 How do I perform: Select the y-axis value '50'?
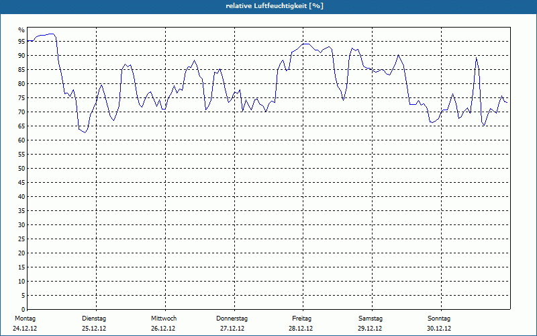(x=21, y=169)
